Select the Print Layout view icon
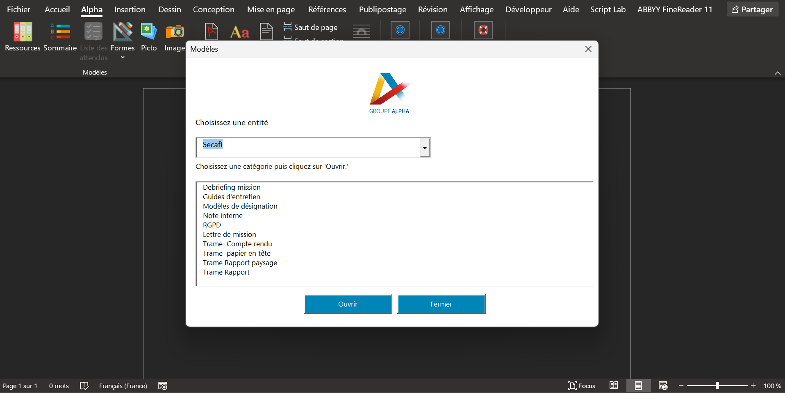785x393 pixels. pyautogui.click(x=638, y=386)
